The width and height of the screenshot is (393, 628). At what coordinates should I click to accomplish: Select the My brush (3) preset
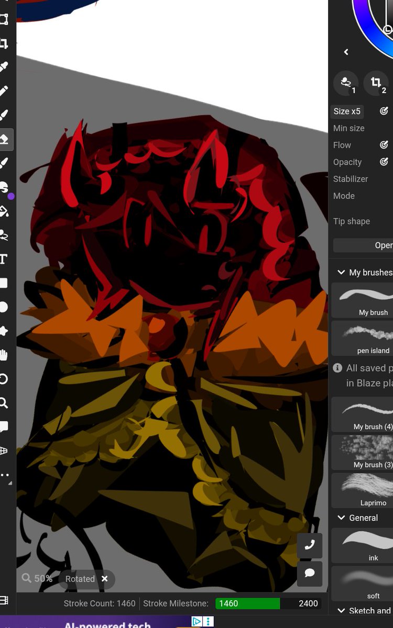tap(362, 453)
